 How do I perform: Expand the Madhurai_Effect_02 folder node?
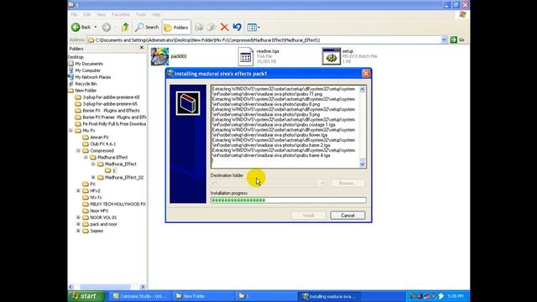tap(93, 177)
